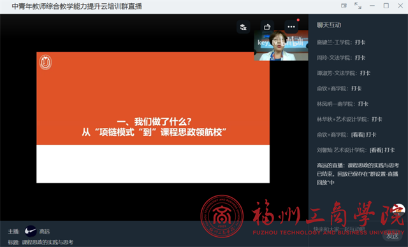The width and height of the screenshot is (408, 247).
Task: Click the round avatar above the chat input
Action: [398, 210]
